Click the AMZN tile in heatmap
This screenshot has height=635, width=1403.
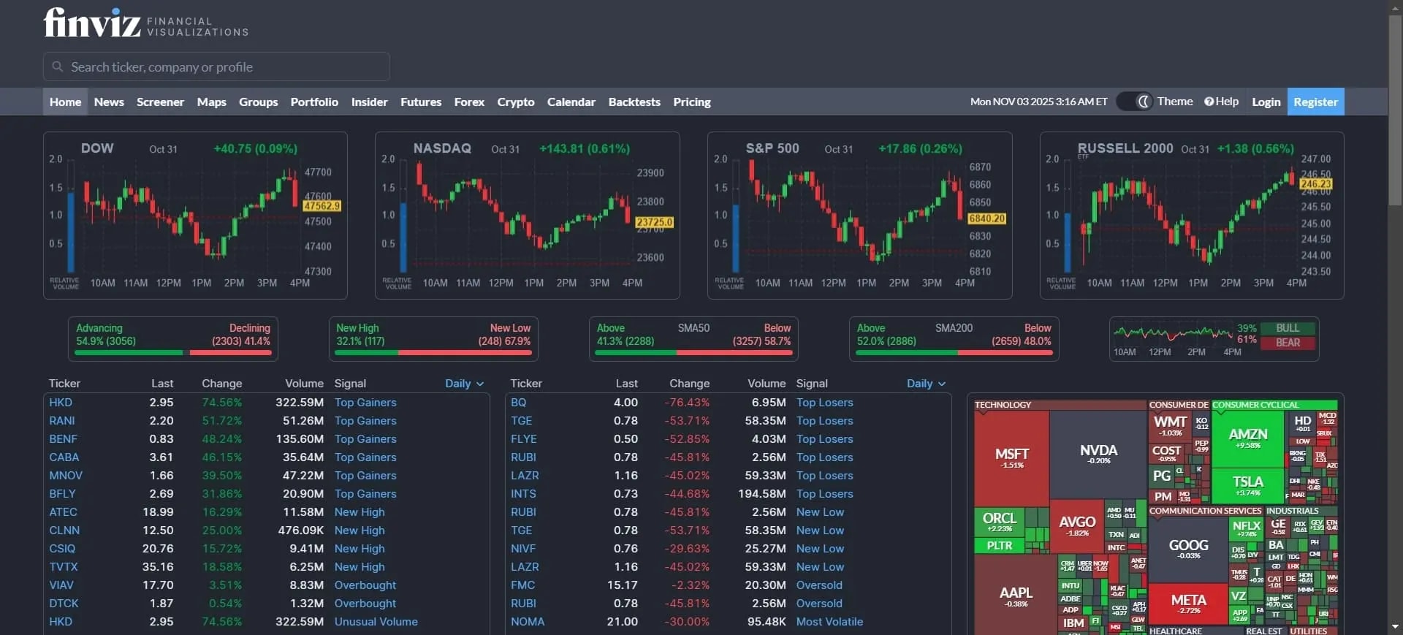[1248, 438]
